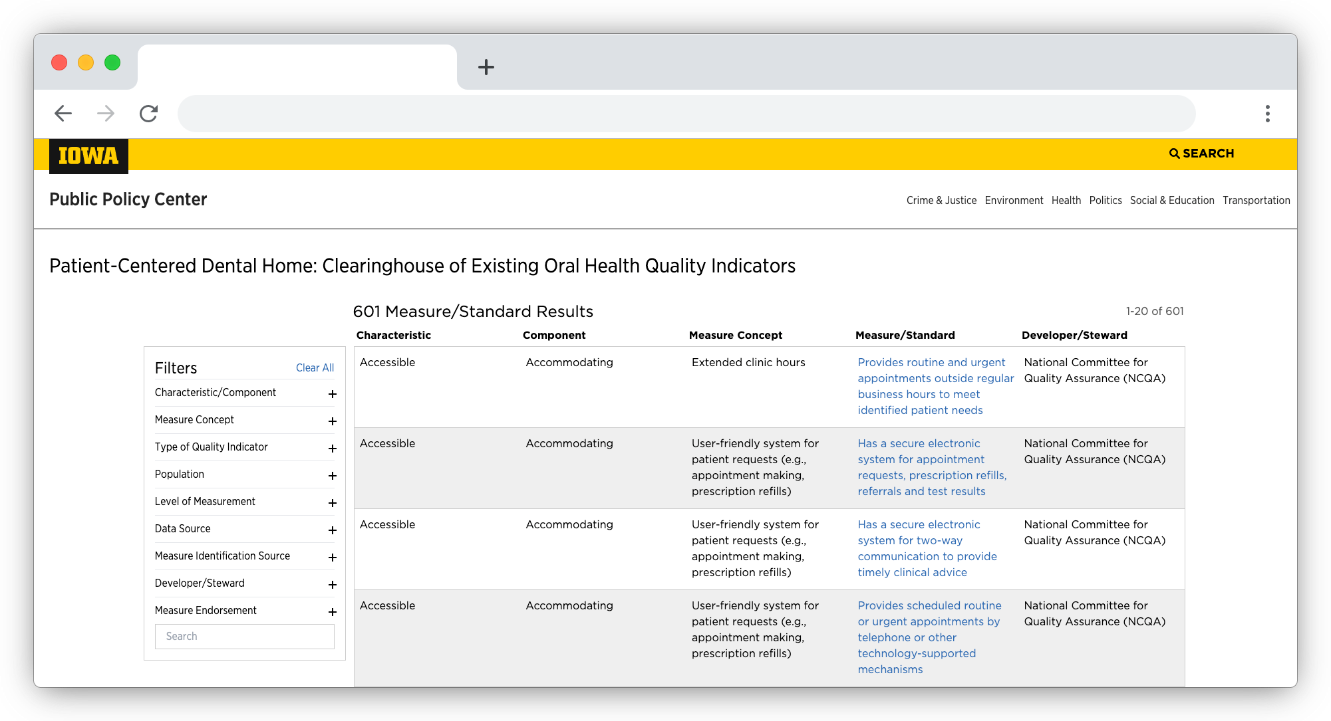
Task: Open the Politics menu item
Action: click(1106, 201)
